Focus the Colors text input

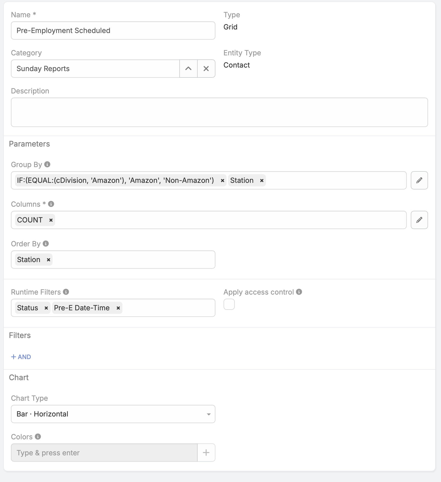[104, 453]
